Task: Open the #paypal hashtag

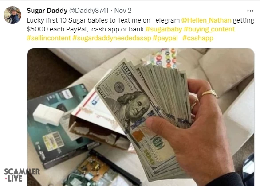Action: pyautogui.click(x=165, y=38)
